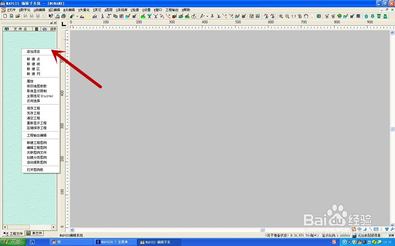This screenshot has width=395, height=246.
Task: Click the green up arrow icon
Action: (x=366, y=16)
